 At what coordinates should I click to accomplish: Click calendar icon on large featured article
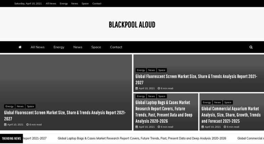coord(5,125)
